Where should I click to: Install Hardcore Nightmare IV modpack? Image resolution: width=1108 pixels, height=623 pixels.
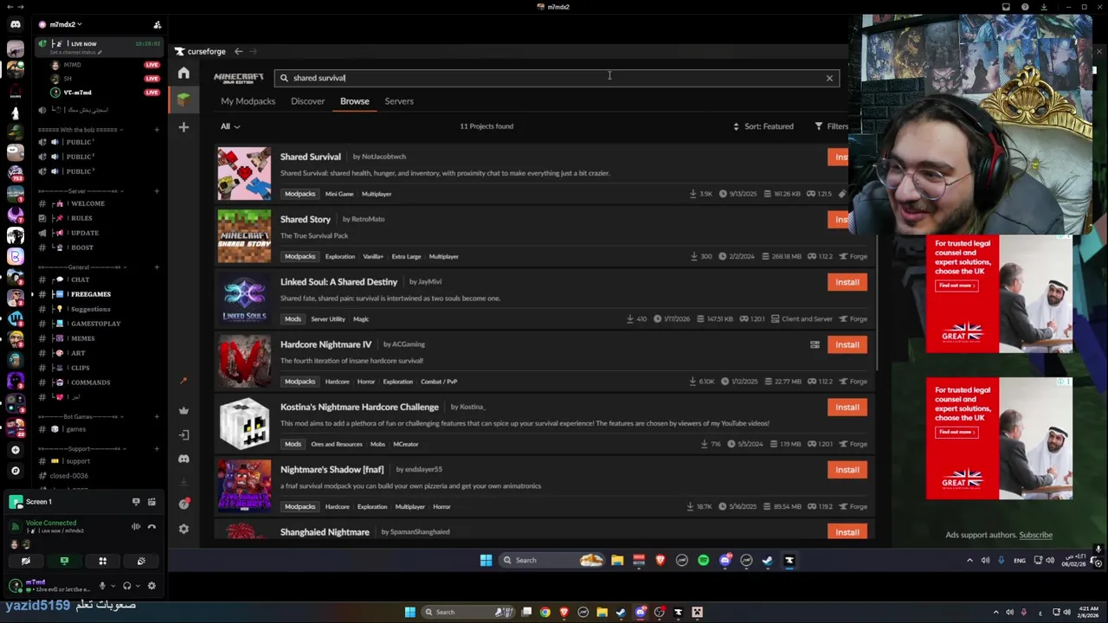847,344
